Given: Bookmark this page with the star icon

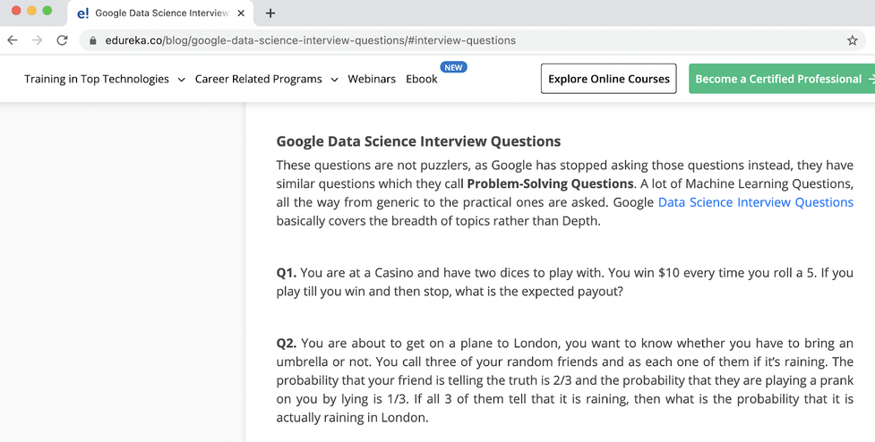Looking at the screenshot, I should (x=852, y=40).
